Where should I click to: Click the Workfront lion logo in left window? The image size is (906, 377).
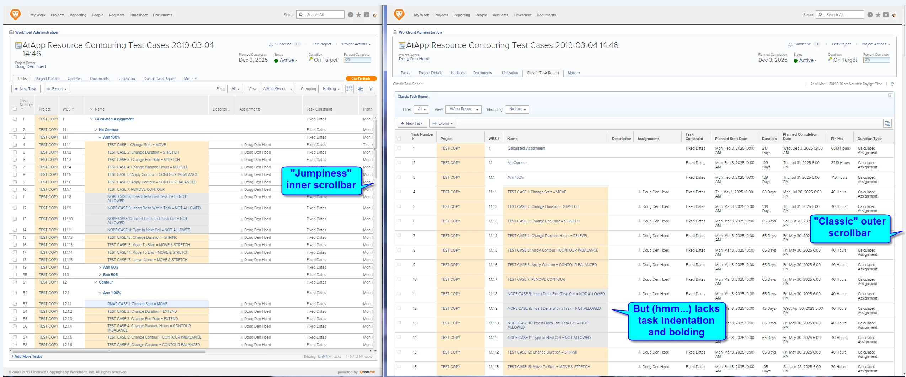16,15
